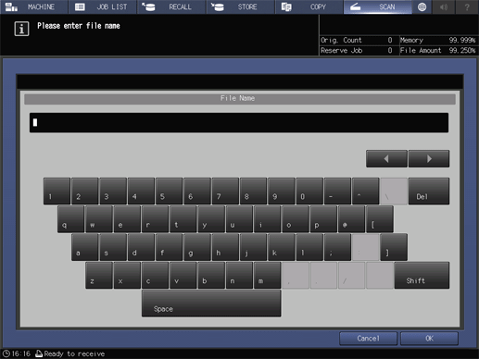479x359 pixels.
Task: Tap the number 5 key
Action: coord(169,191)
